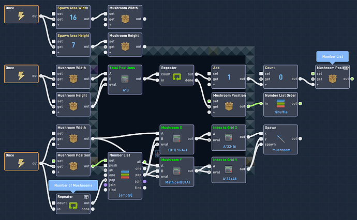This screenshot has height=220, width=357.
Task: Click the colored list icon in Number List node
Action: [125, 175]
